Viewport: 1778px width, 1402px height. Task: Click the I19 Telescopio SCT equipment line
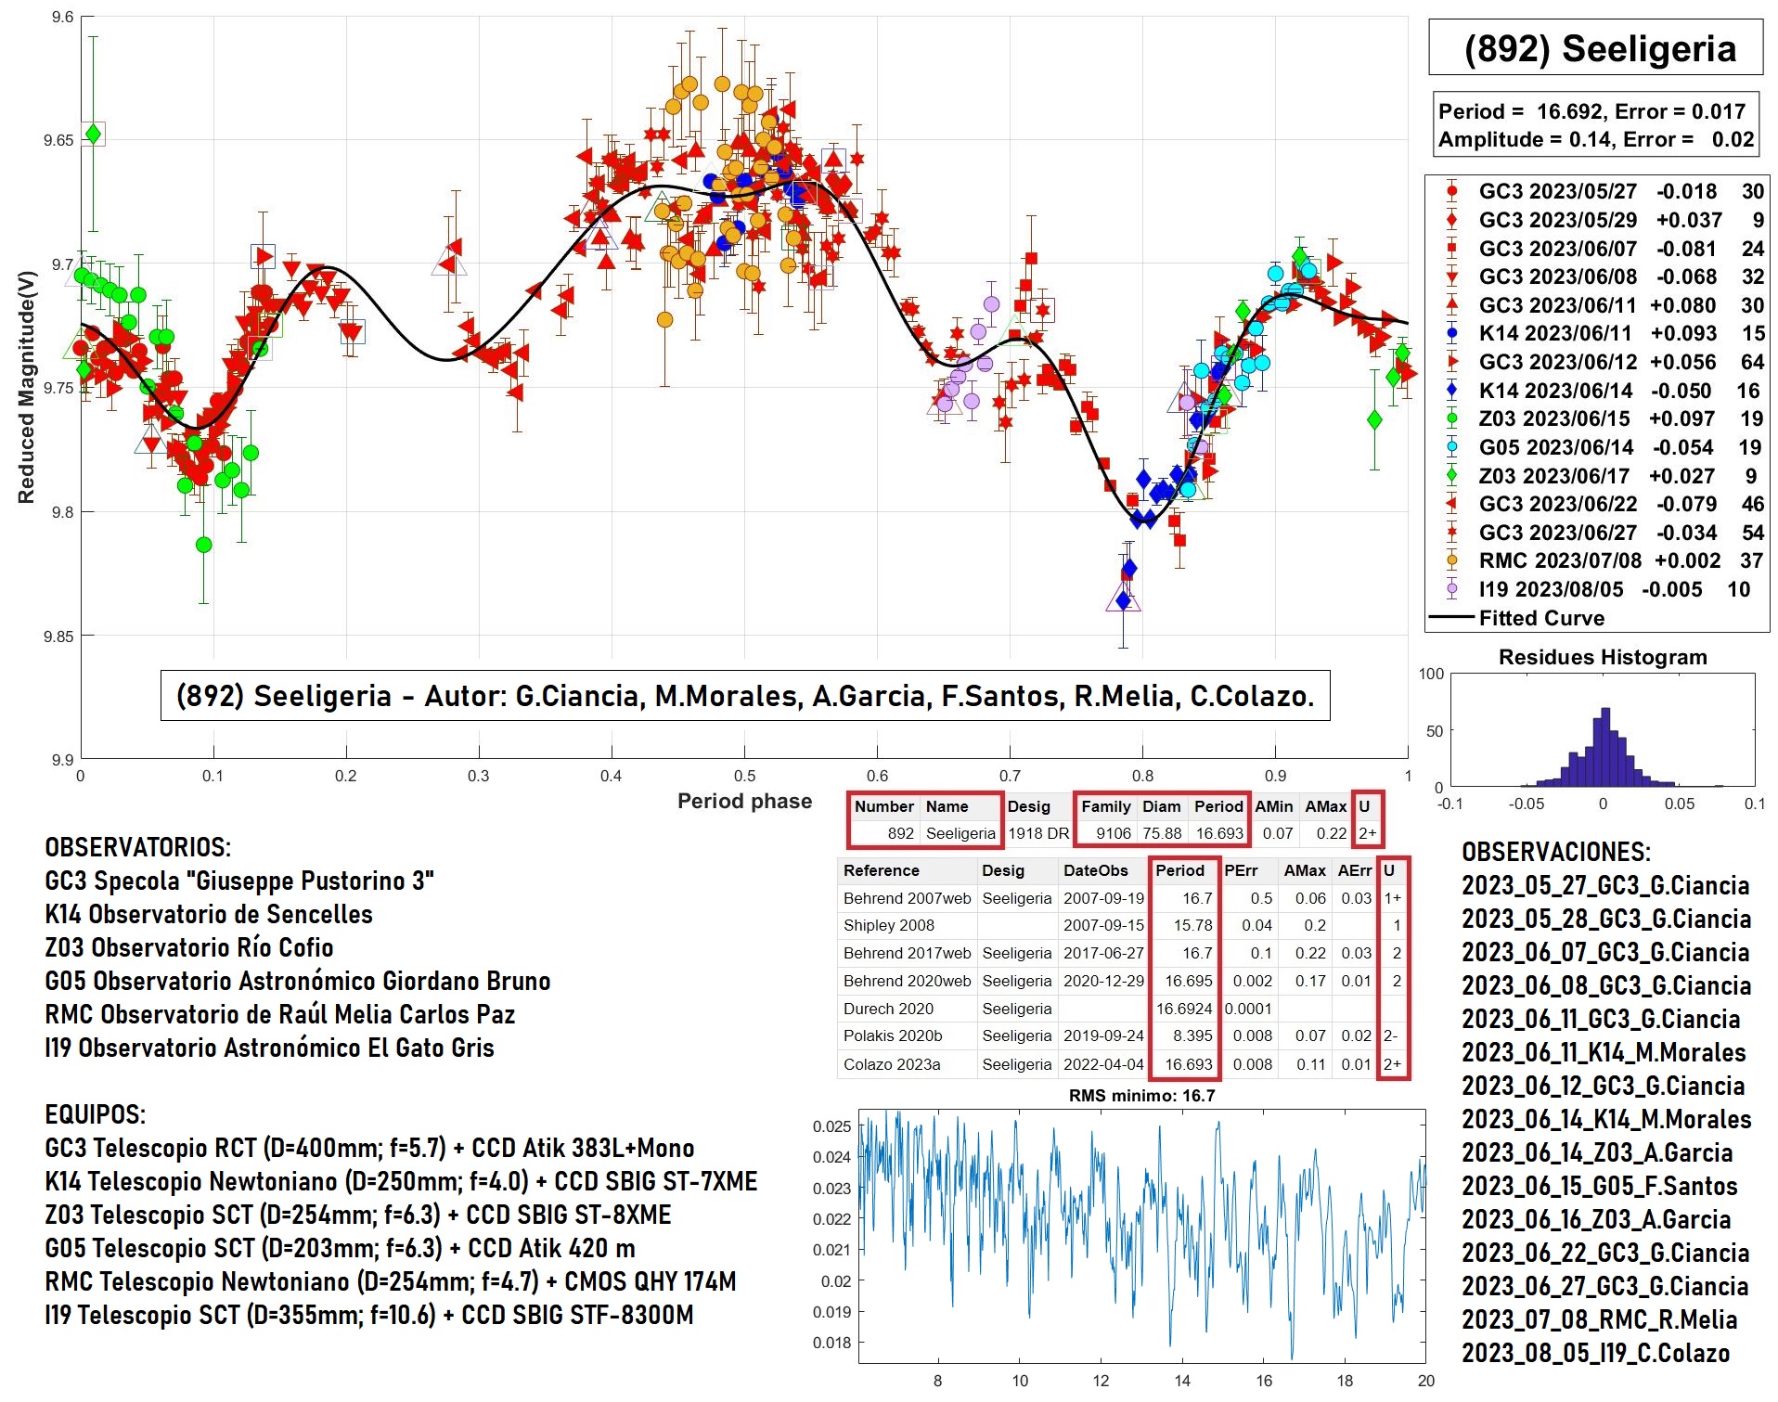click(369, 1315)
